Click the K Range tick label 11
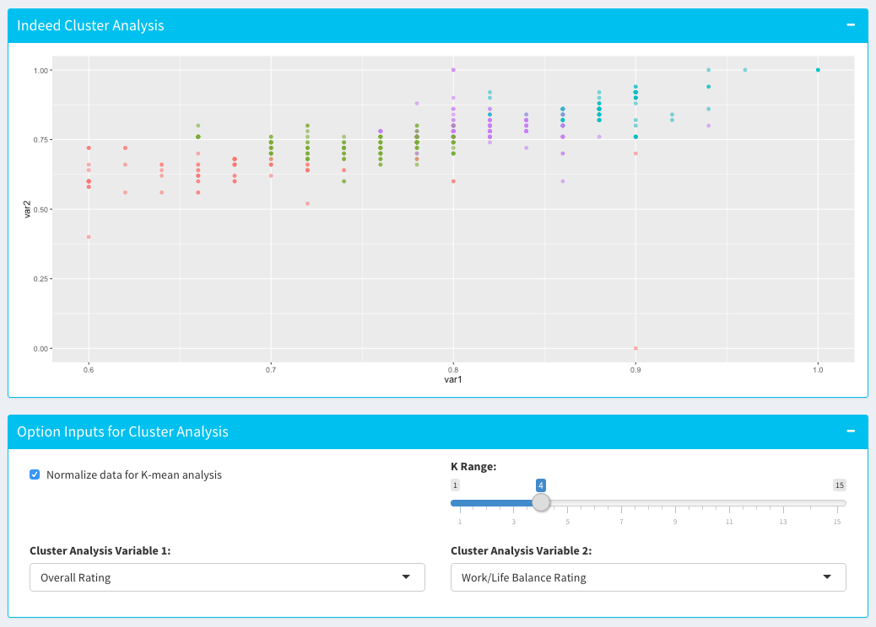Screen dimensions: 876x627 pos(729,522)
